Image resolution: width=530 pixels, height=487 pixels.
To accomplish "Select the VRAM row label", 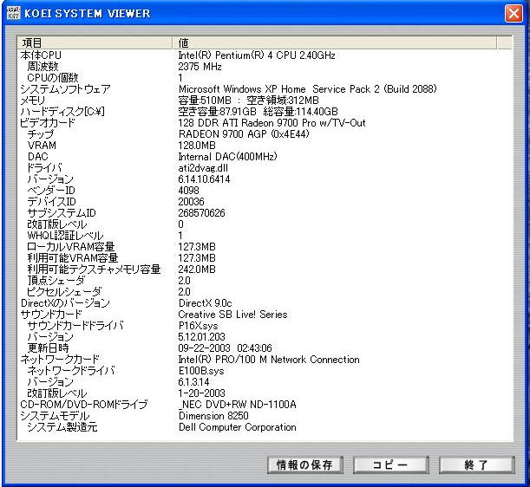I will click(x=42, y=146).
